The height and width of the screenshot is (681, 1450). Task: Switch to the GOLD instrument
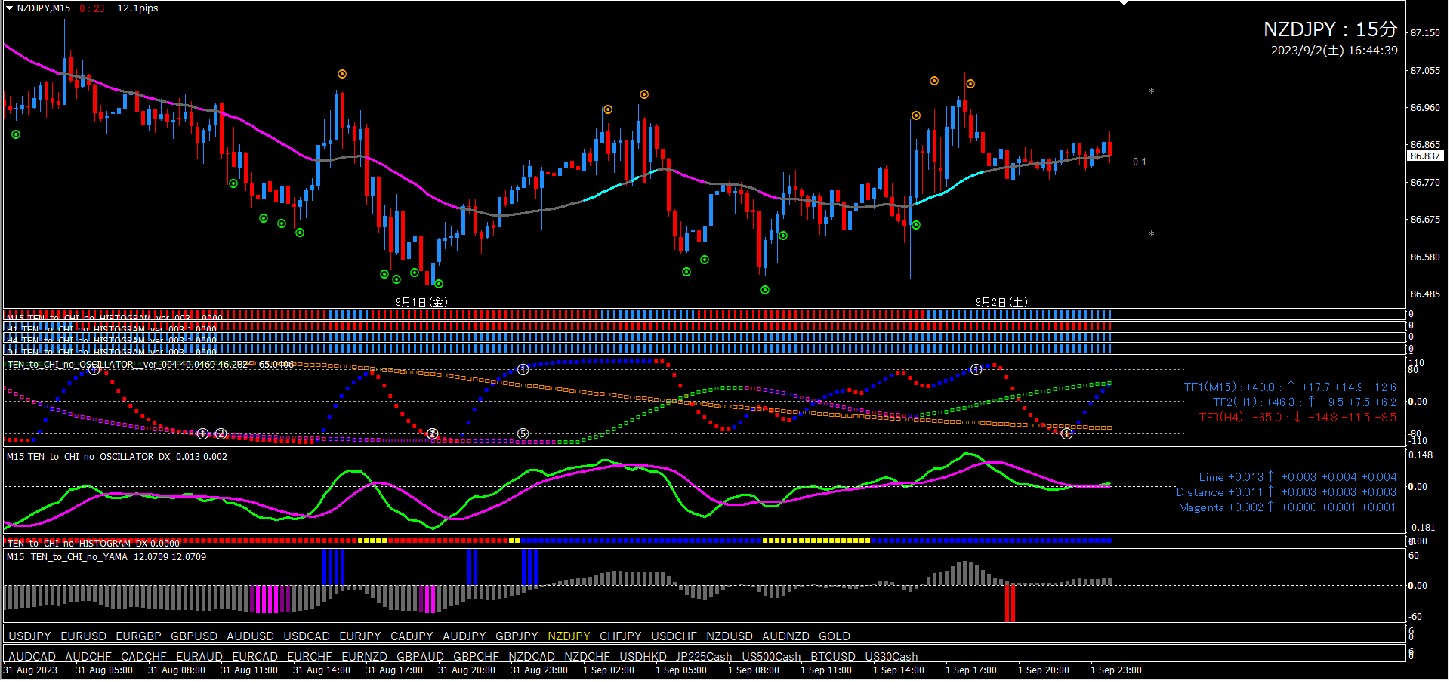(835, 636)
